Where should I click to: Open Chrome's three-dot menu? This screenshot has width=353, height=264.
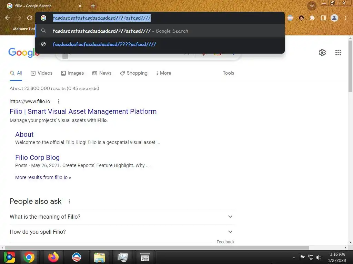coord(345,18)
